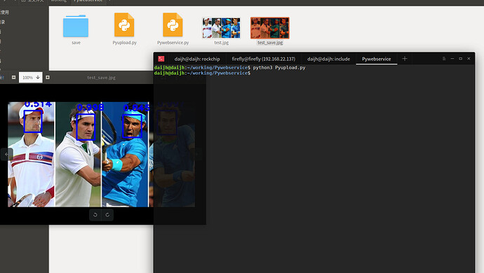This screenshot has width=484, height=273.
Task: Zoom in in the image viewer
Action: click(x=48, y=77)
